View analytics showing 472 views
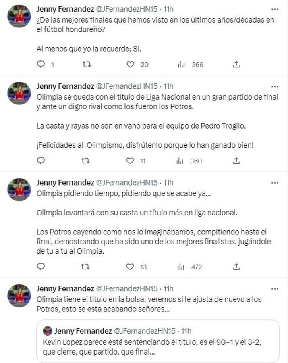The width and height of the screenshot is (288, 363). [181, 267]
